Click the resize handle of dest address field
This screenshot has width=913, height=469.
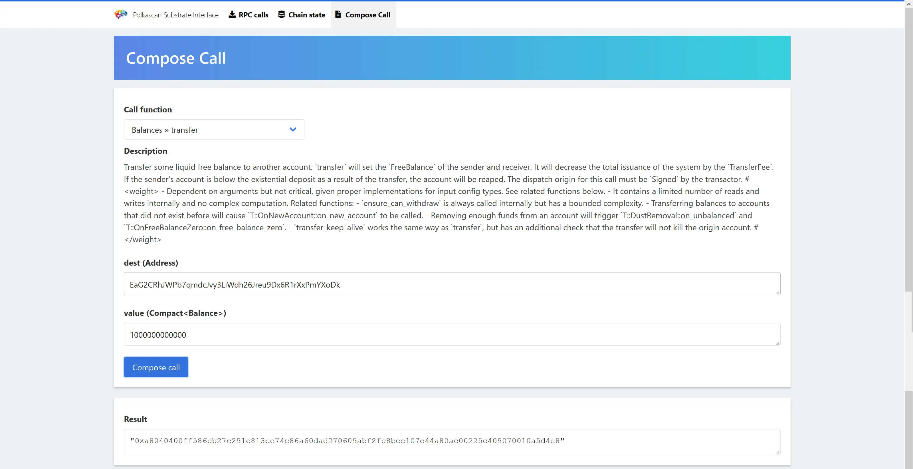click(777, 293)
